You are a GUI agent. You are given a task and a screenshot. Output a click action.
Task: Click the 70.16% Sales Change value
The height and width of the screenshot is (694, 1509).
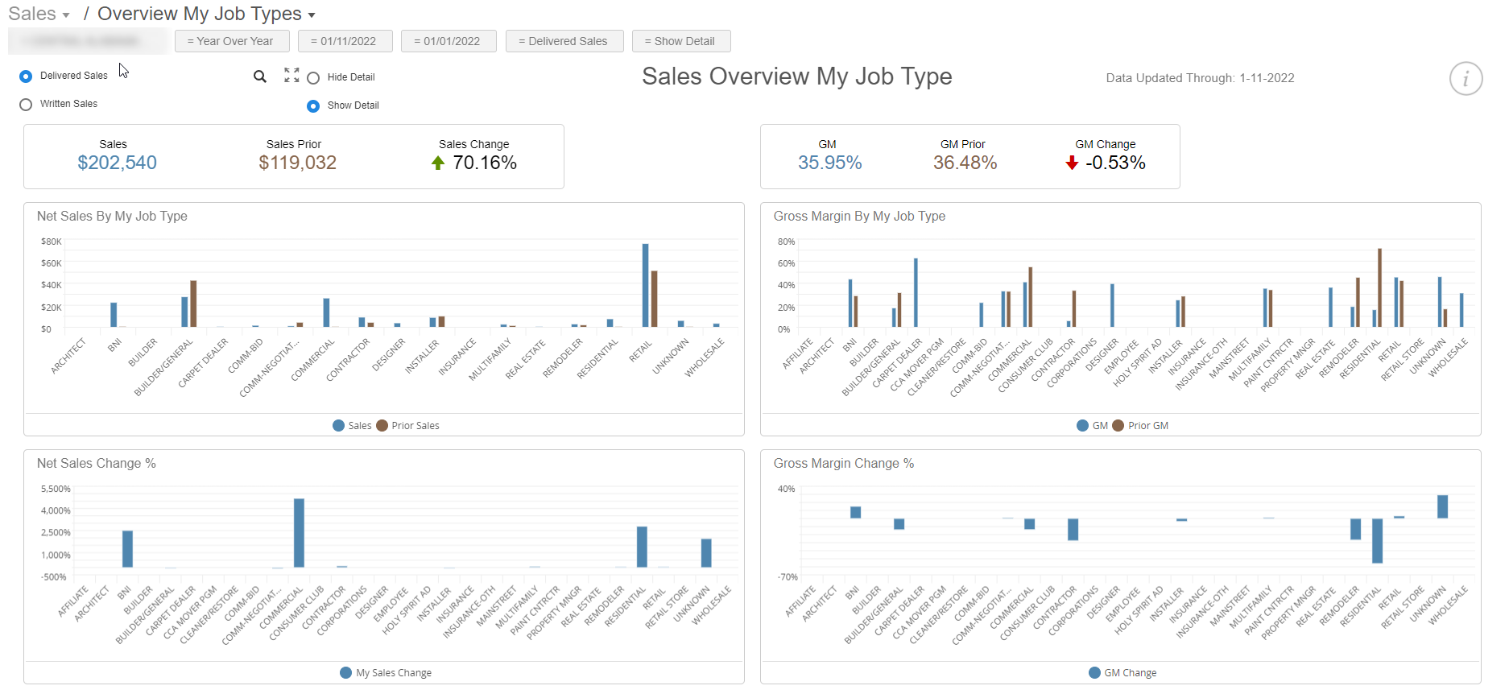click(x=485, y=163)
